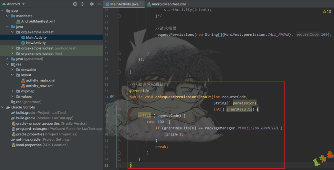Open activity_main.xml layout file

[40, 80]
